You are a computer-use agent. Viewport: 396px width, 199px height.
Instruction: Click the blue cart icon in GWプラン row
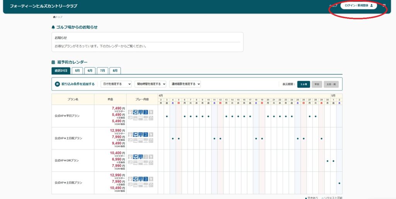coord(135,157)
